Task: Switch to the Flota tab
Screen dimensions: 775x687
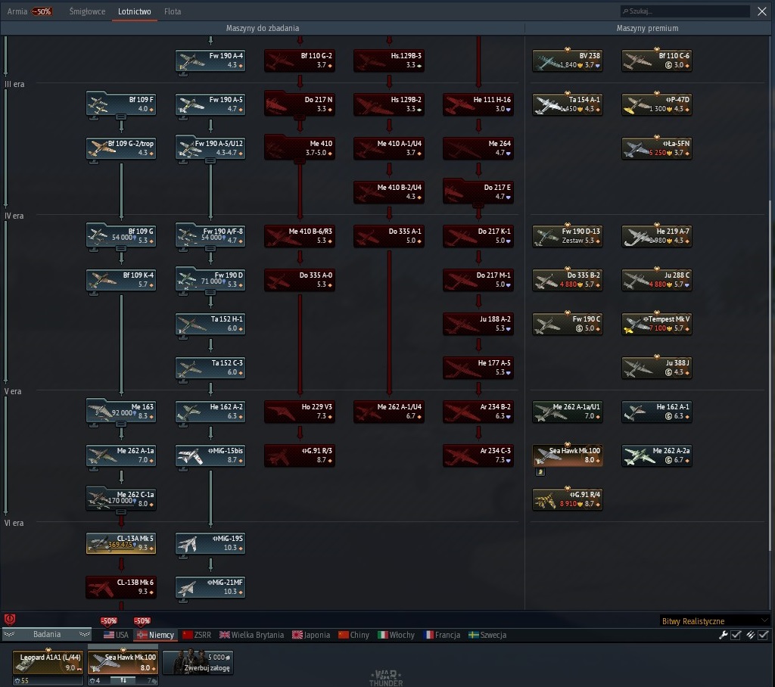Action: 173,11
